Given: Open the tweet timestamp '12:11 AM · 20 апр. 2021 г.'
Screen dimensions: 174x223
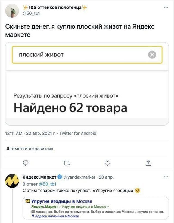Looking at the screenshot, I should [30, 133].
